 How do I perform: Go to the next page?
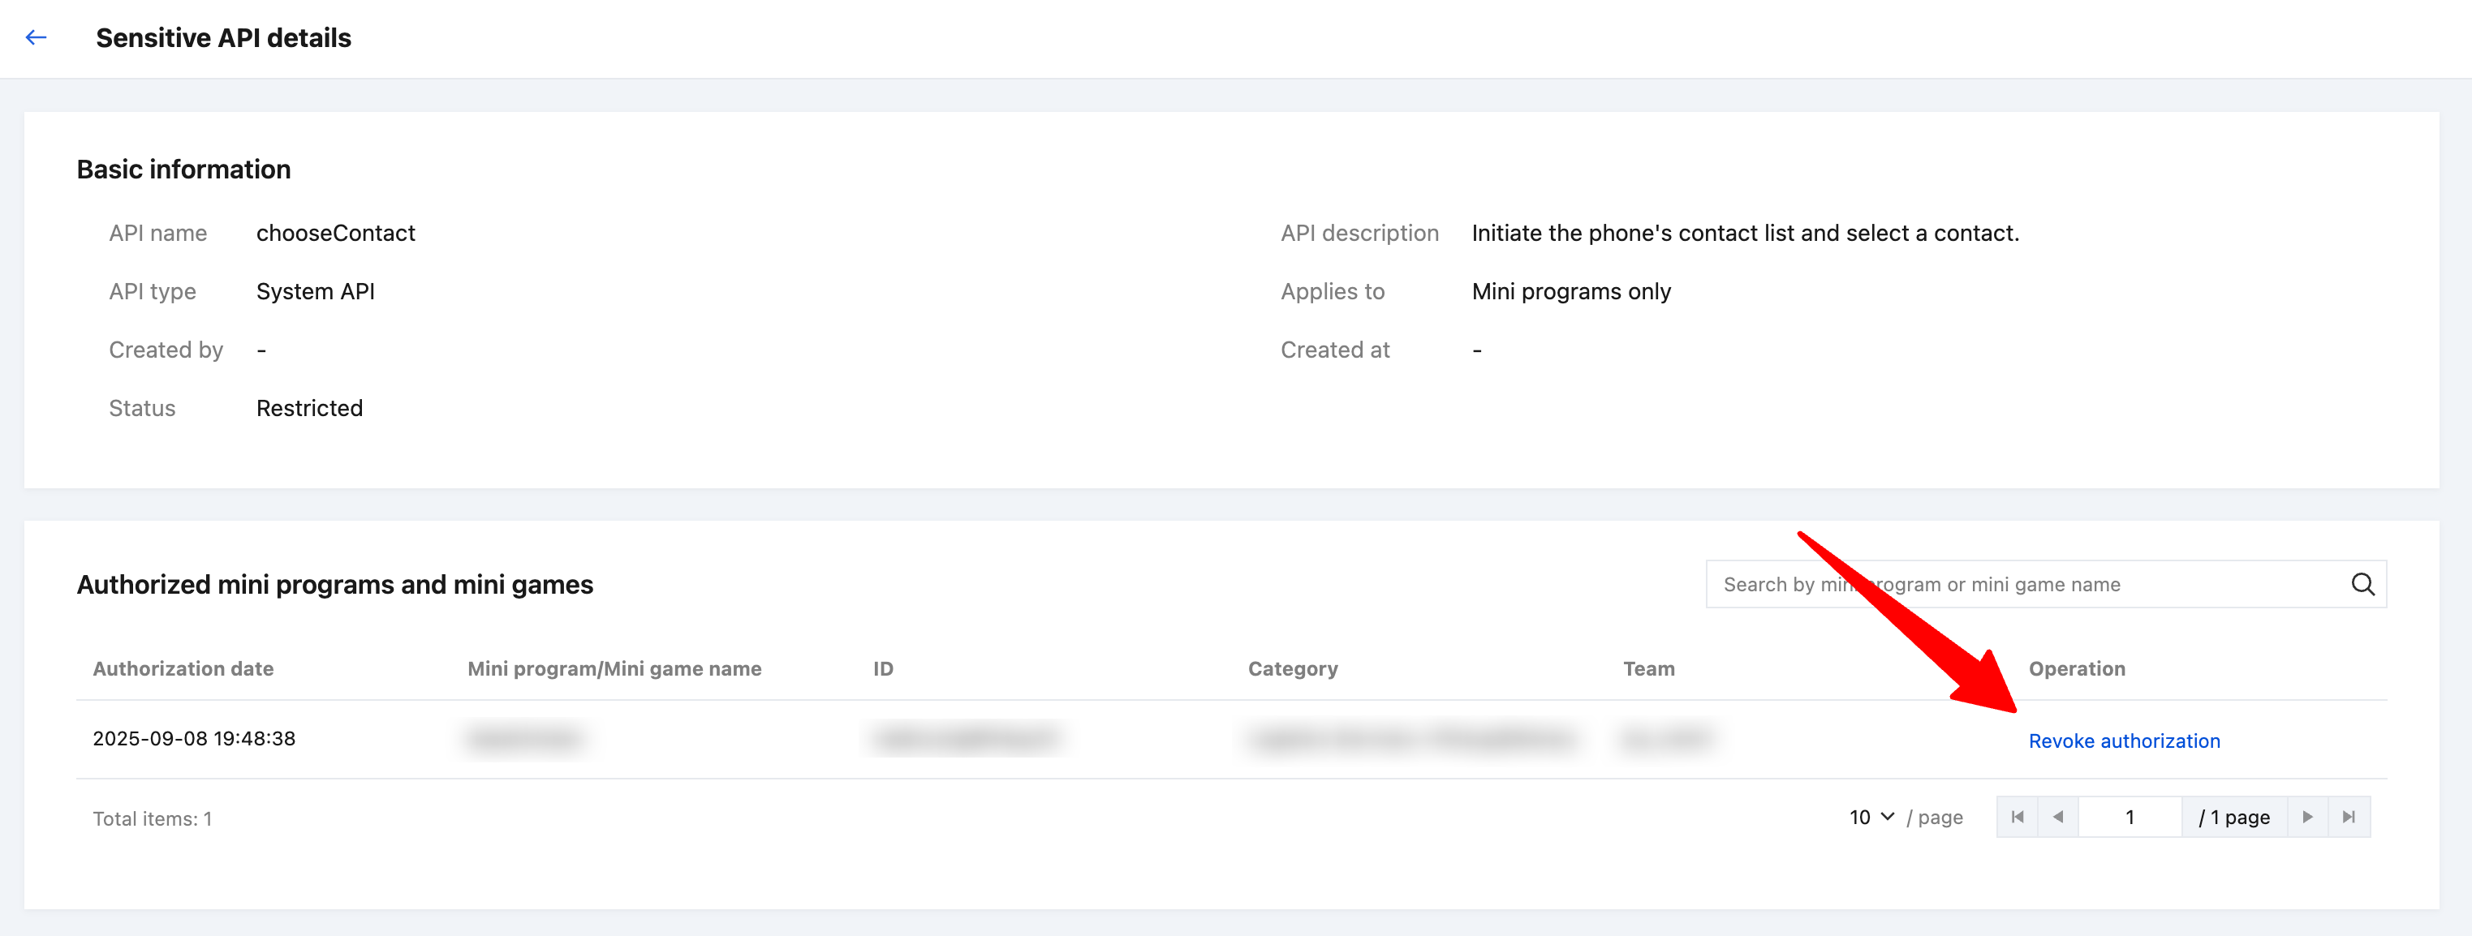pos(2307,817)
